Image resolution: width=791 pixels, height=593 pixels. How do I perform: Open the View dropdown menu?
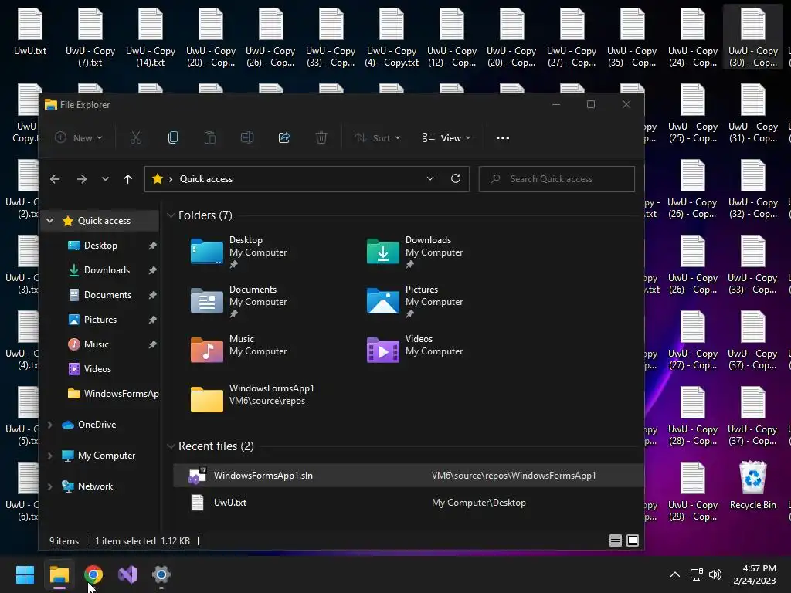(x=446, y=137)
